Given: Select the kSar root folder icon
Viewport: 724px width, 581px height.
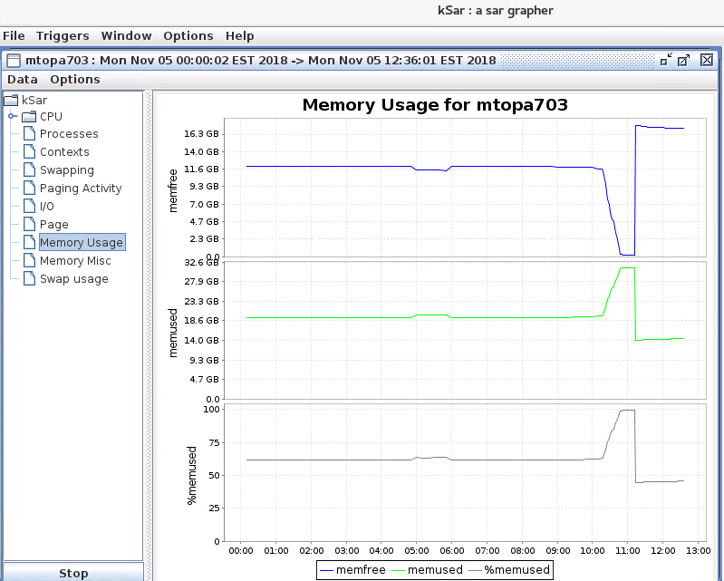Looking at the screenshot, I should coord(11,100).
